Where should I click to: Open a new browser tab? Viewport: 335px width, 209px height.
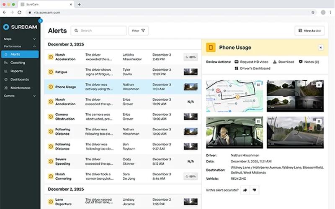coord(79,5)
